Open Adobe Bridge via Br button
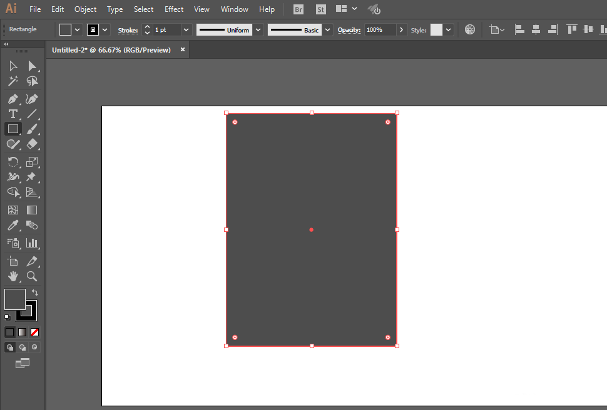Screen dimensions: 607x410 tap(298, 9)
